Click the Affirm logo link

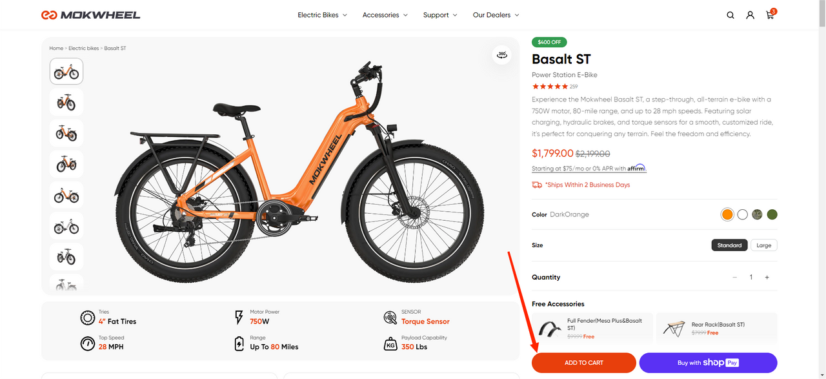636,168
